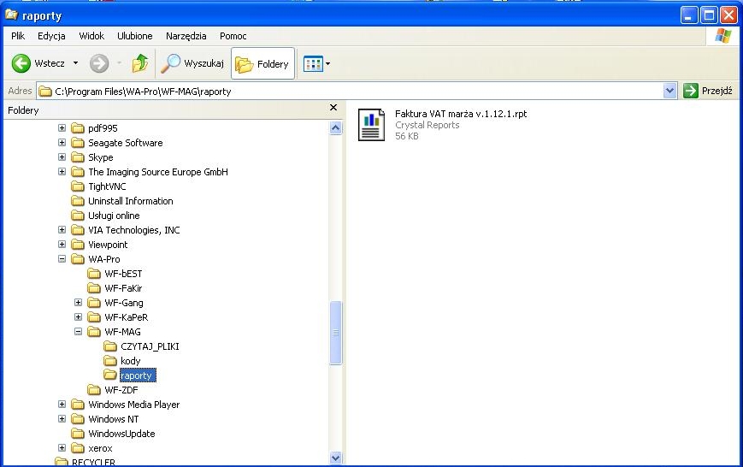Click inside the address path field

point(342,91)
